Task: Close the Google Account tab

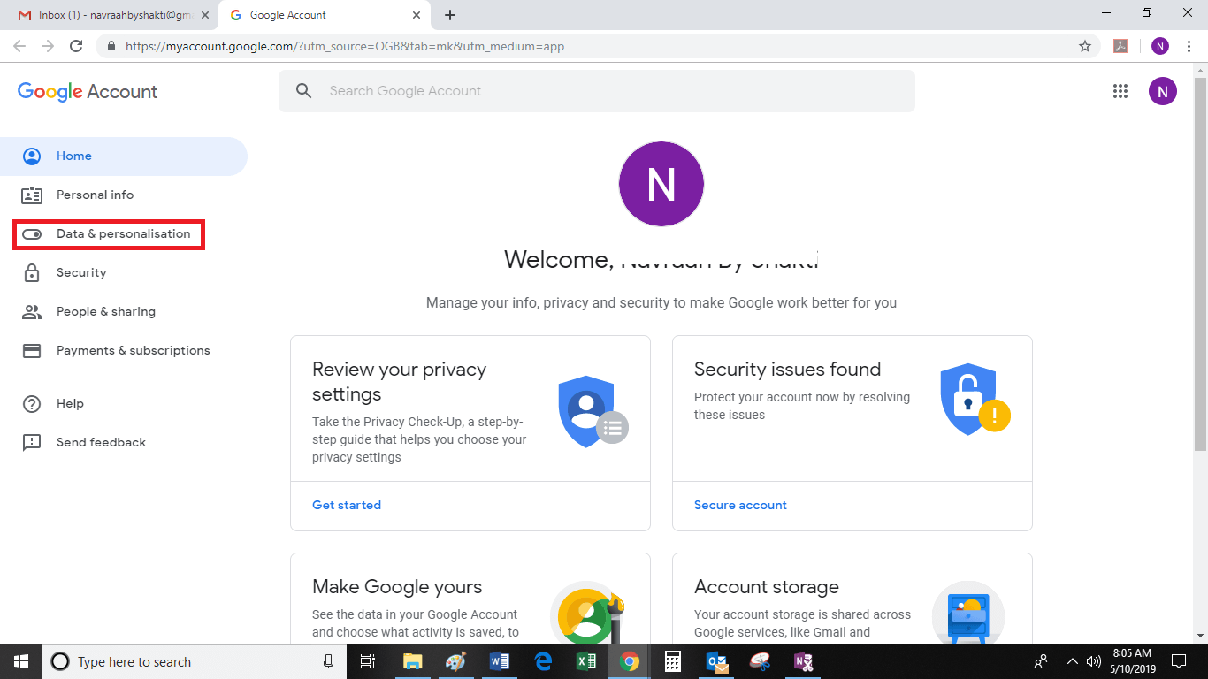Action: tap(417, 15)
